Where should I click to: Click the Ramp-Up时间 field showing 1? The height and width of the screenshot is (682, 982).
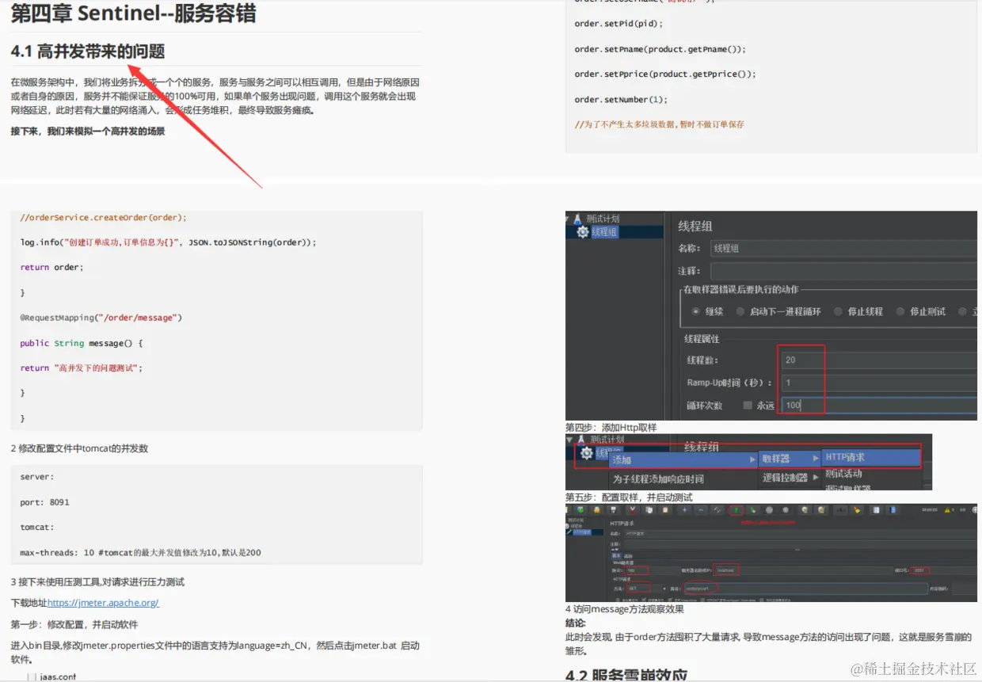(877, 382)
